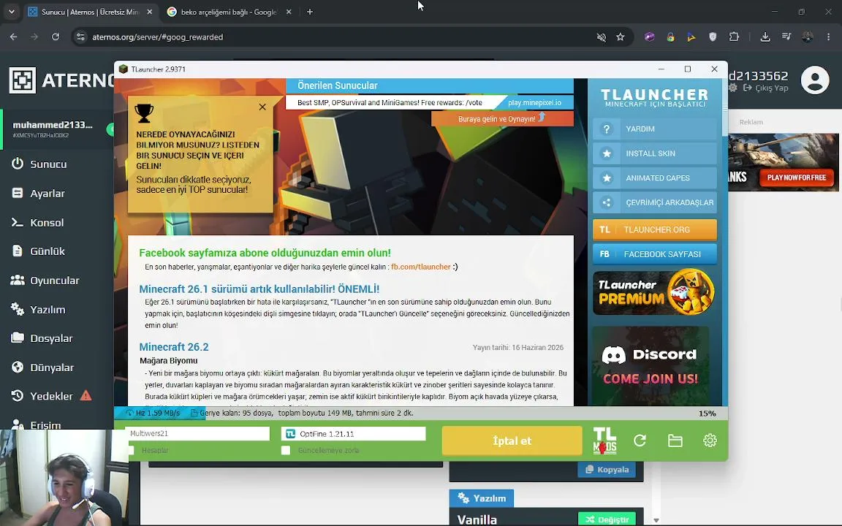Click the Discord Come Join Us banner
Viewport: 842px width, 526px height.
pyautogui.click(x=651, y=365)
